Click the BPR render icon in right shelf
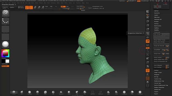This screenshot has width=172, height=96. pos(148,12)
